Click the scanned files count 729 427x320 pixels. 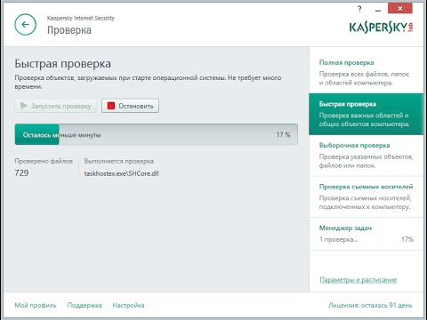(x=21, y=173)
